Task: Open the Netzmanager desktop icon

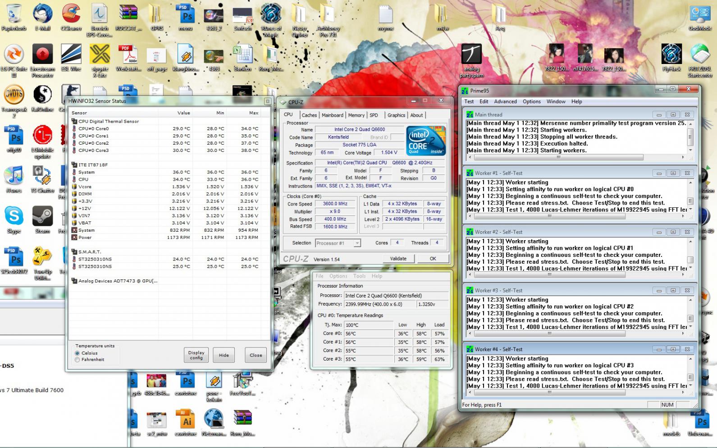Action: coord(214,422)
